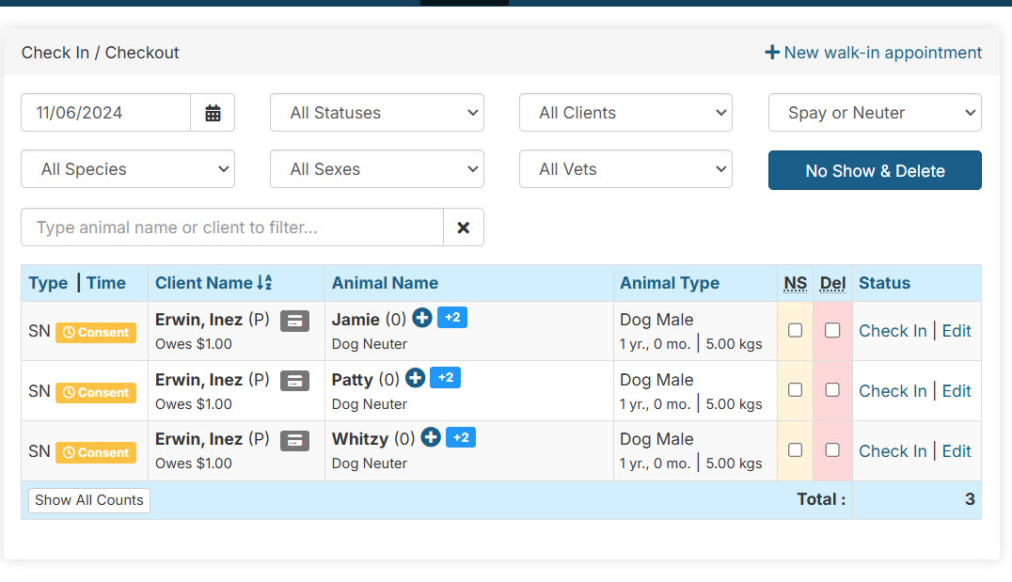Click the +2 badge beside Patty
The image size is (1012, 582).
click(x=446, y=378)
